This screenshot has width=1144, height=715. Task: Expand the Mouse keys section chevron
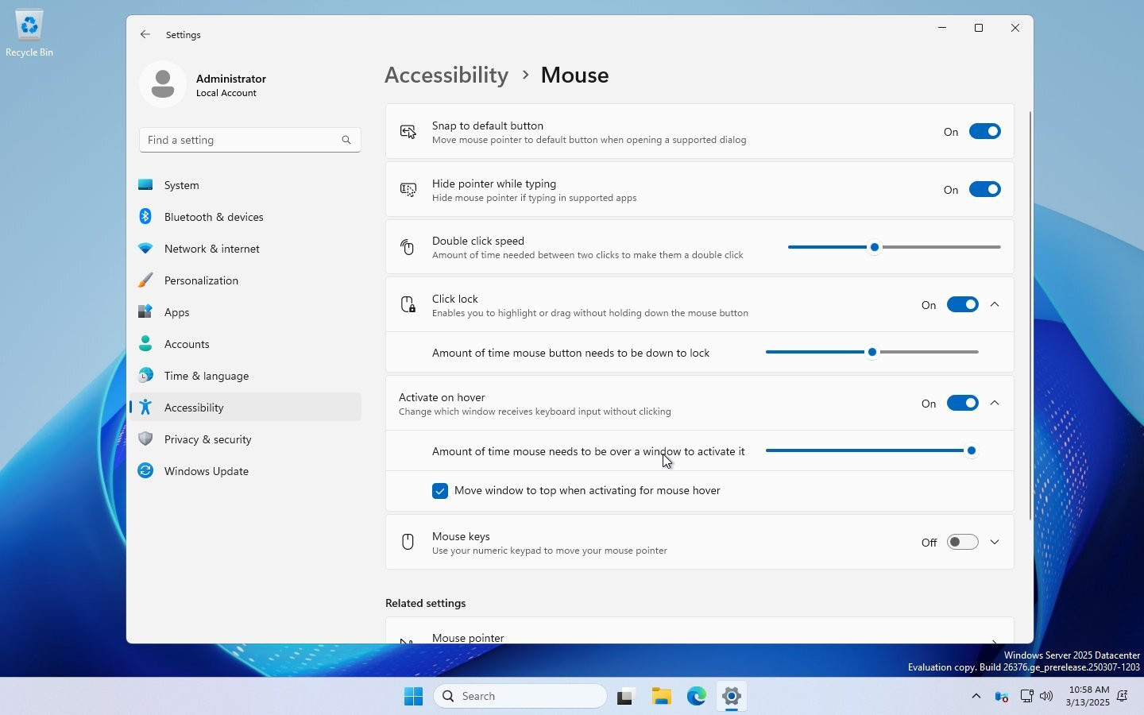point(995,543)
